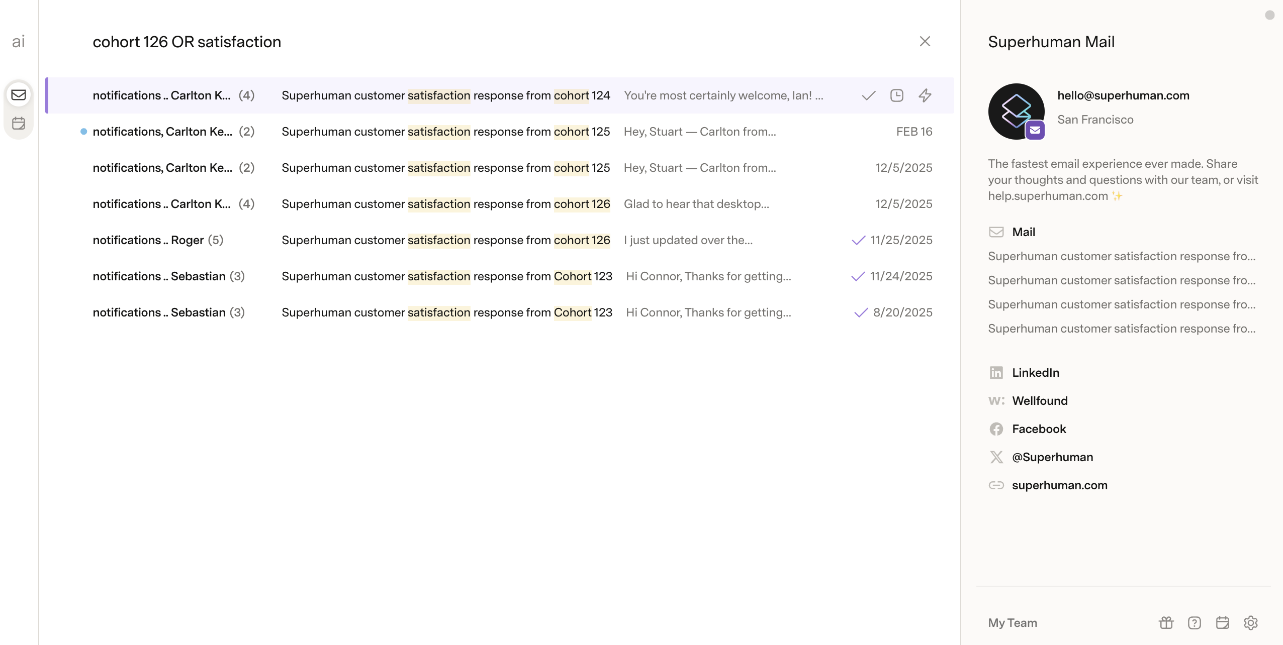
Task: Click the mail badge on the avatar
Action: (1035, 131)
